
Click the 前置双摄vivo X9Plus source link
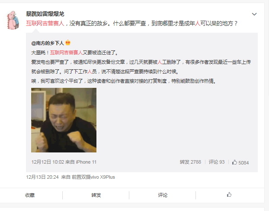(x=93, y=177)
